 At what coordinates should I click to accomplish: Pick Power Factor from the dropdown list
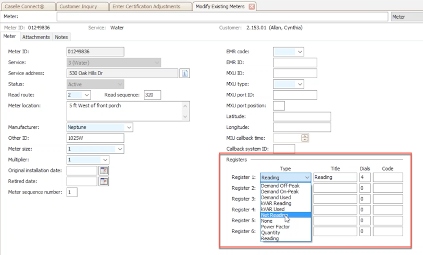[276, 227]
